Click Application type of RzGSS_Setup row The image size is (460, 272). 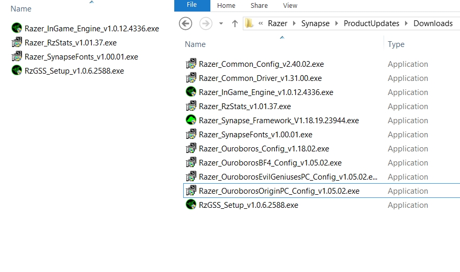coord(408,205)
